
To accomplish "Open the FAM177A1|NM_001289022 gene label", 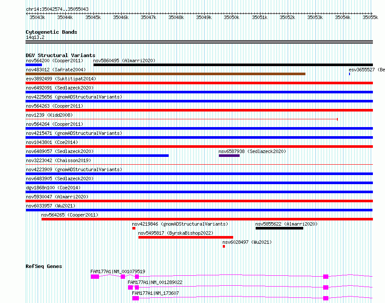I will click(x=155, y=282).
